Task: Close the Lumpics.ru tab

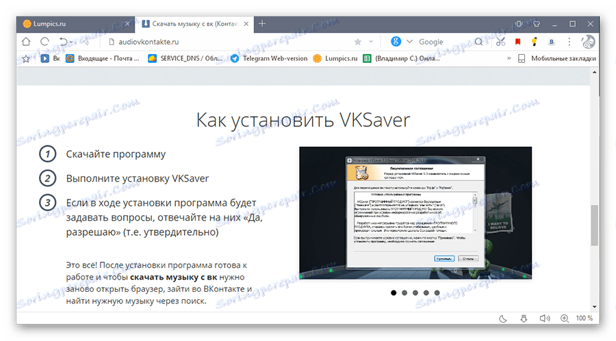Action: click(x=127, y=24)
